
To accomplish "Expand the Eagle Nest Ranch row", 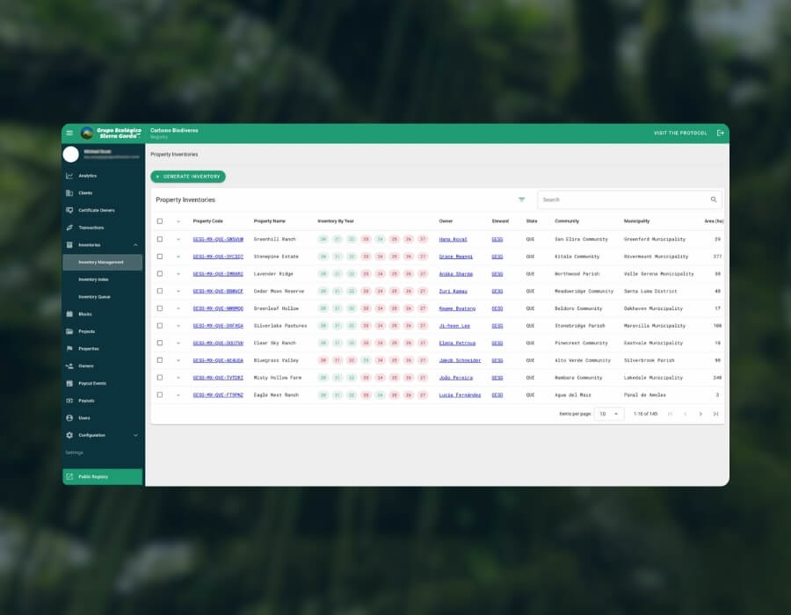I will point(178,395).
